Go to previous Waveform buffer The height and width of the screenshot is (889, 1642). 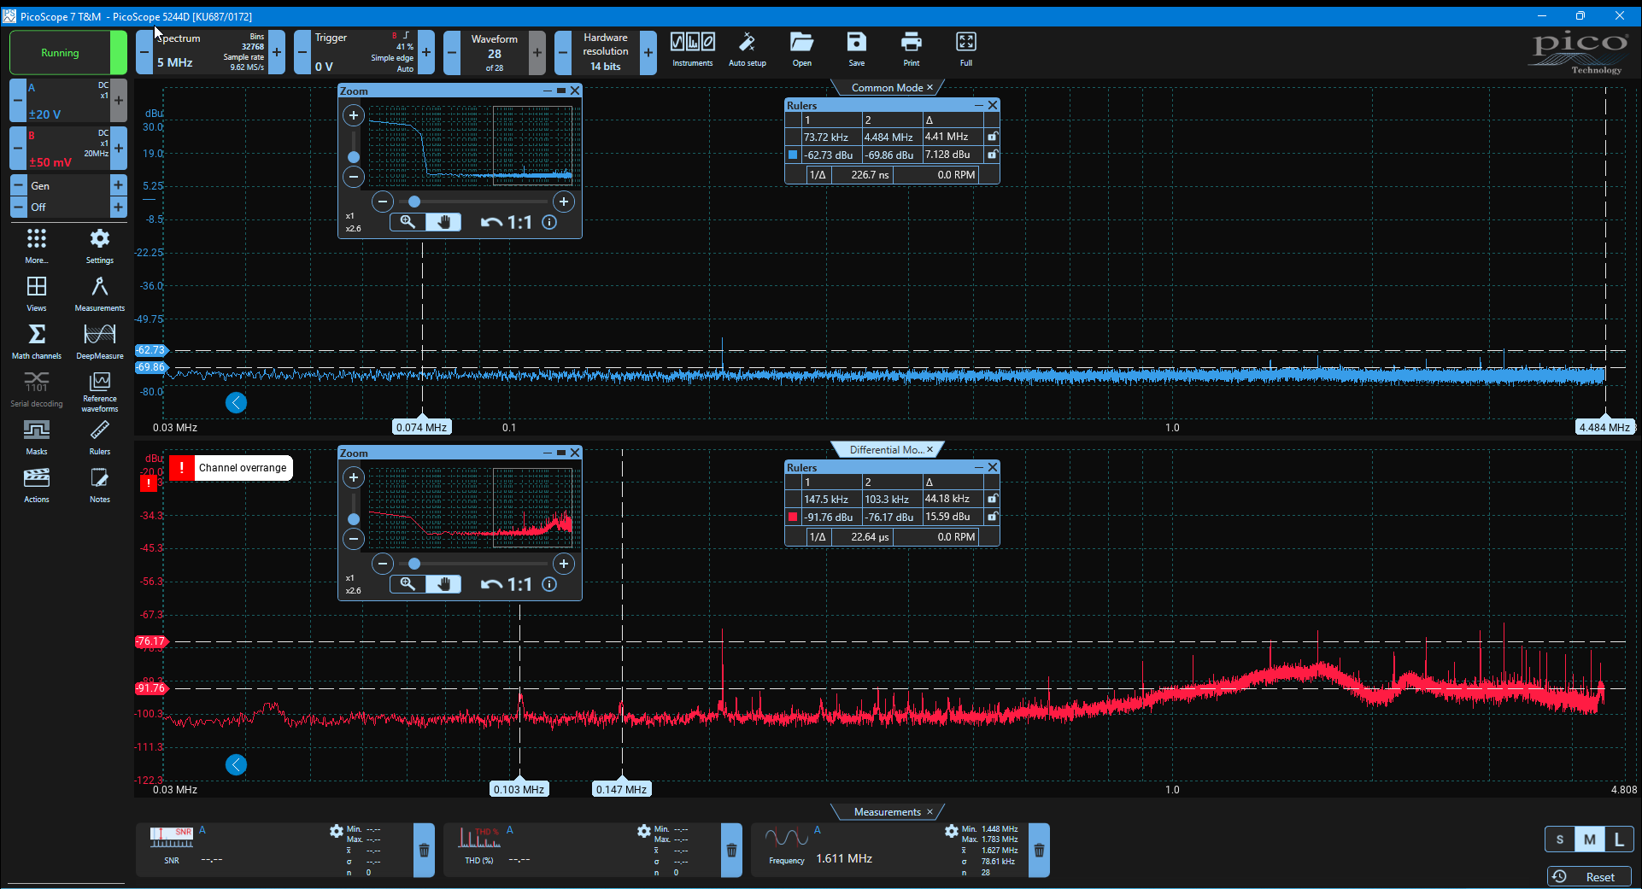pyautogui.click(x=452, y=52)
